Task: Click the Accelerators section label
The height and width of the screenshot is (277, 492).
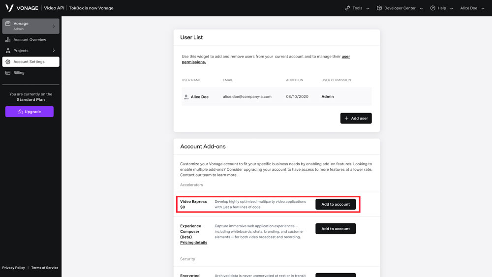Action: (191, 185)
